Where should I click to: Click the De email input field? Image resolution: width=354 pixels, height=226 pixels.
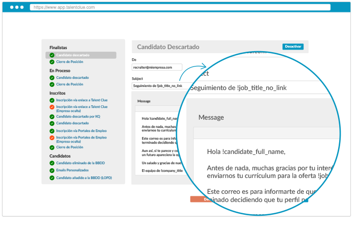point(157,67)
